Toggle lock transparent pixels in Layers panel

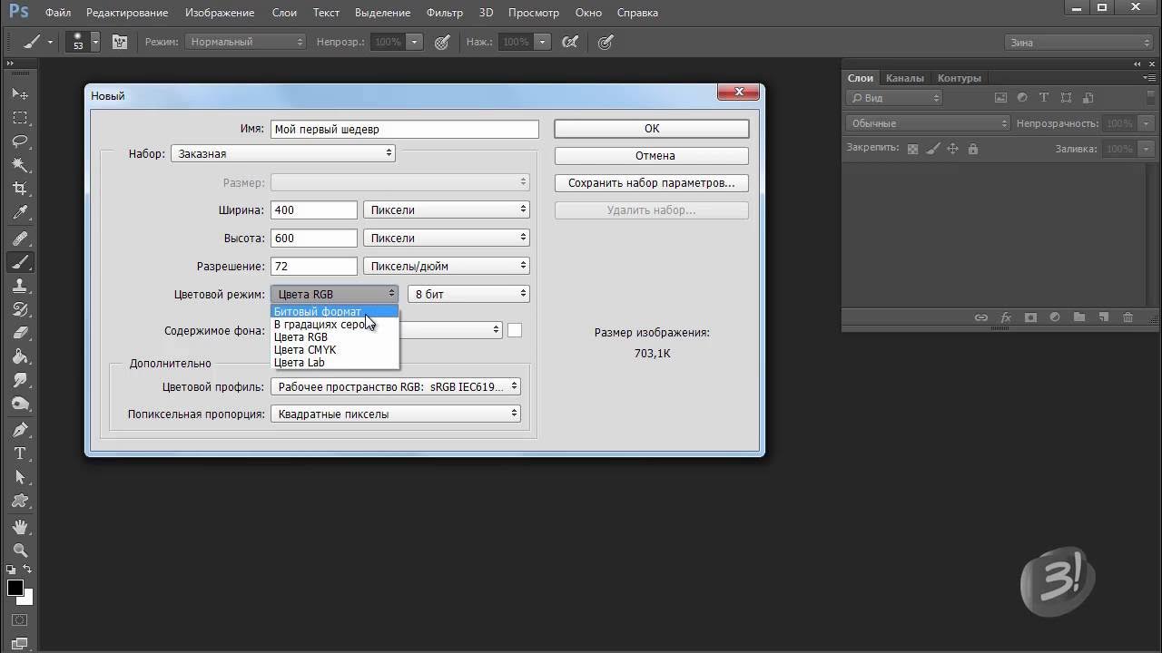click(913, 149)
